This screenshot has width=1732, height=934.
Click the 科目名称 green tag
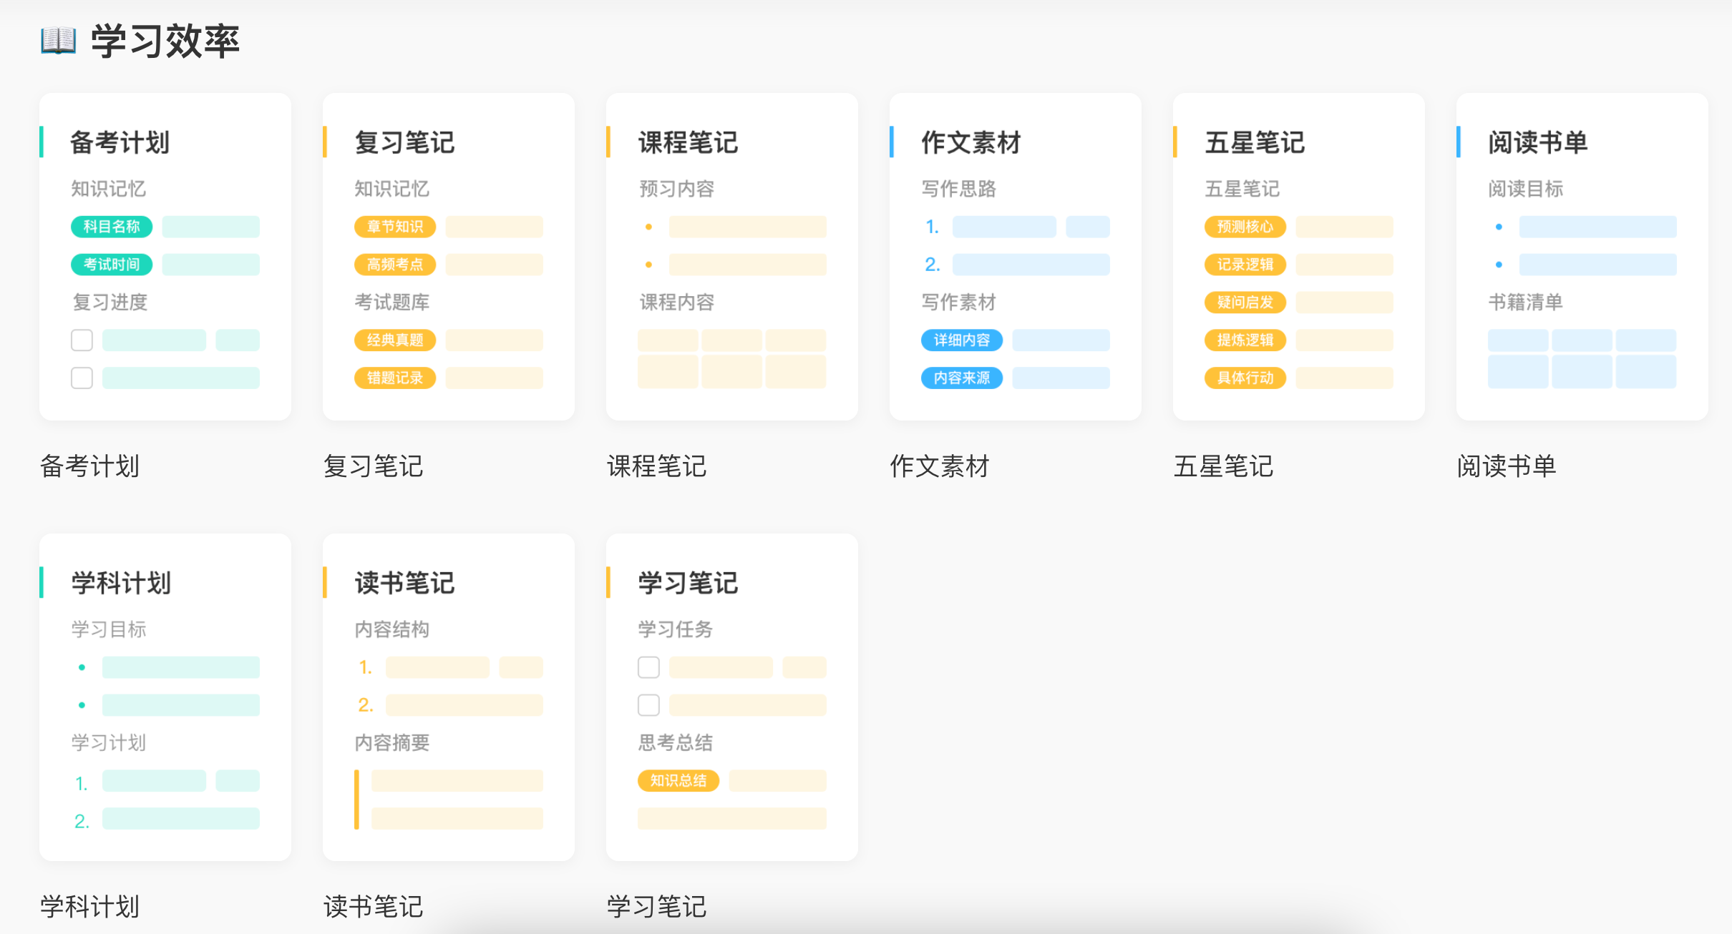(112, 227)
